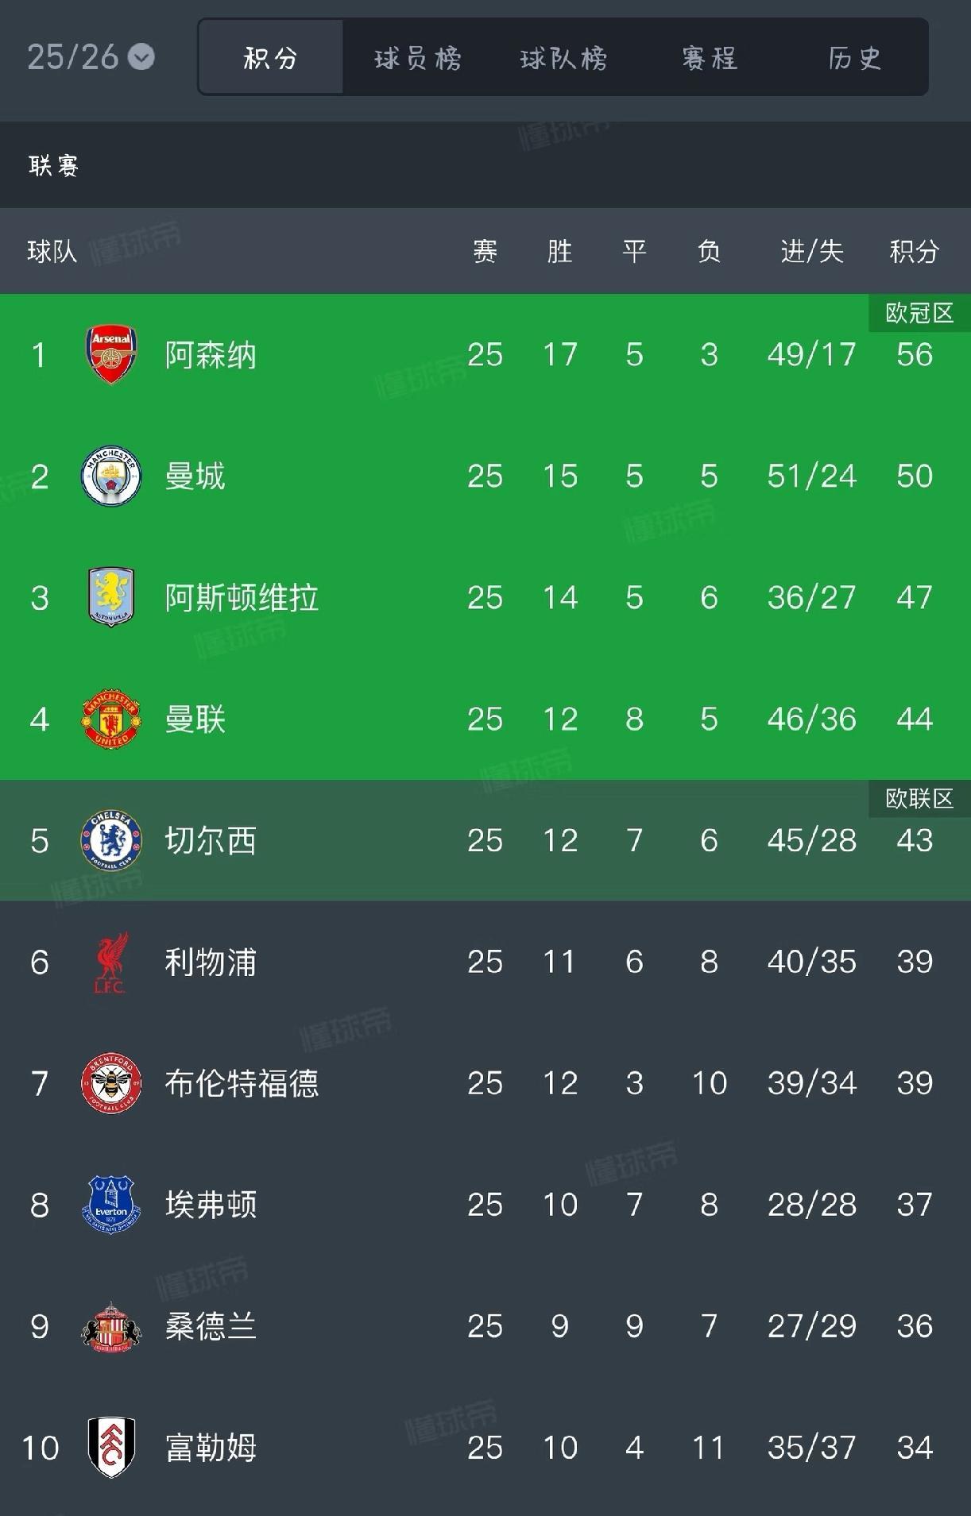Click the Brentford club crest

pos(111,1083)
